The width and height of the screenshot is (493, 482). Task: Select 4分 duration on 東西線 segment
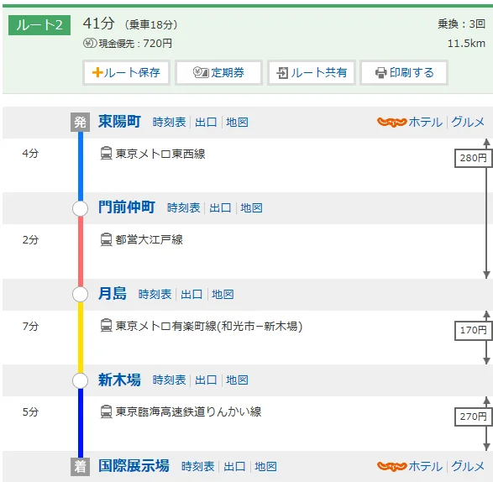pyautogui.click(x=30, y=154)
